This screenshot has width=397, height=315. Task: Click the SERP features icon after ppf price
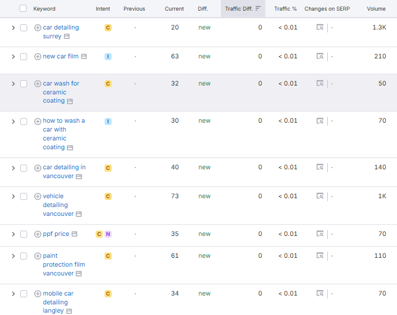[x=74, y=234]
